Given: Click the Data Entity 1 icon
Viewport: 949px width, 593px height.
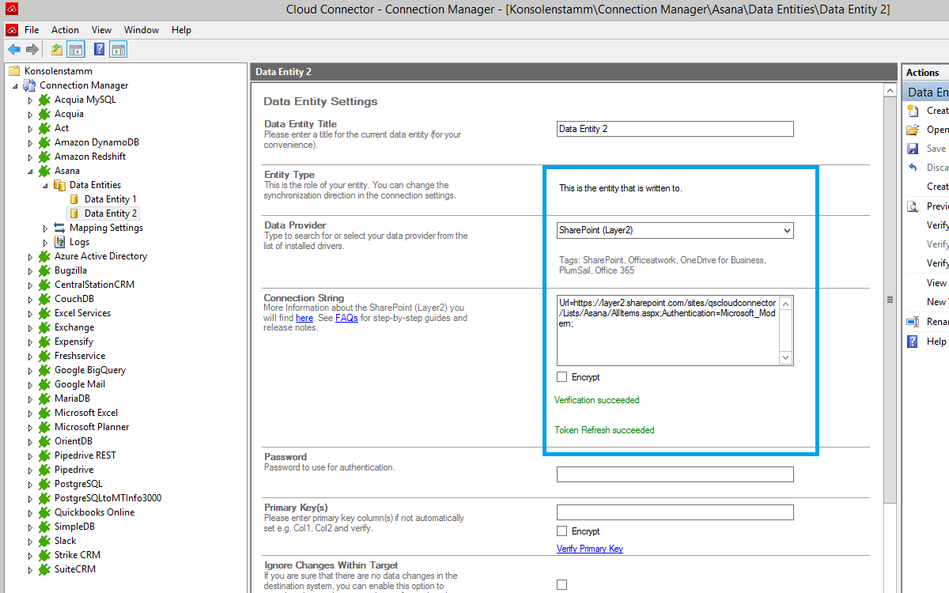Looking at the screenshot, I should 74,199.
